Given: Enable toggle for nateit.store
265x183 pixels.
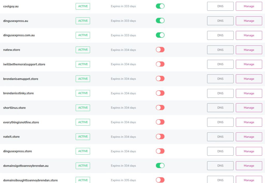Looking at the screenshot, I should pyautogui.click(x=160, y=136).
